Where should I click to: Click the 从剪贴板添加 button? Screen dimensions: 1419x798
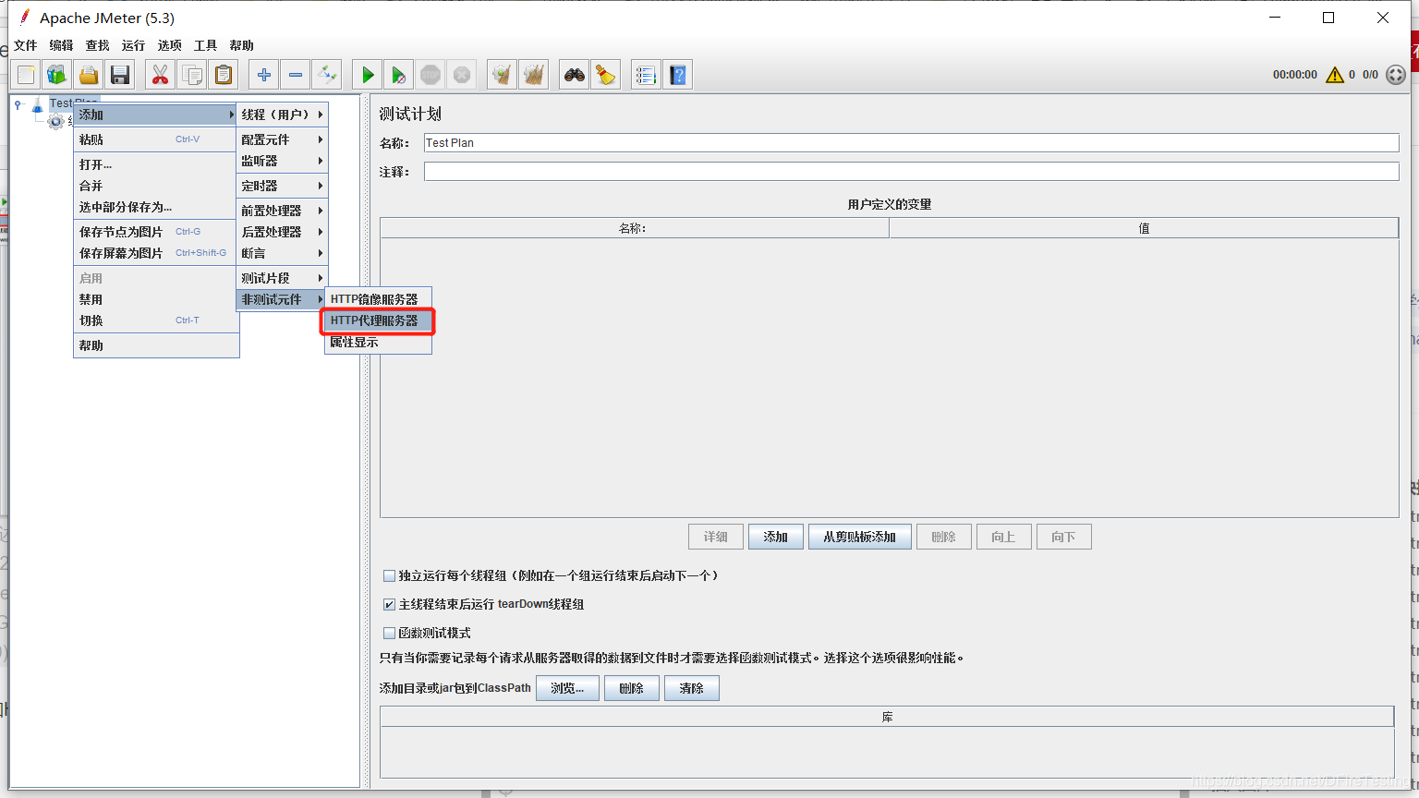(x=860, y=537)
